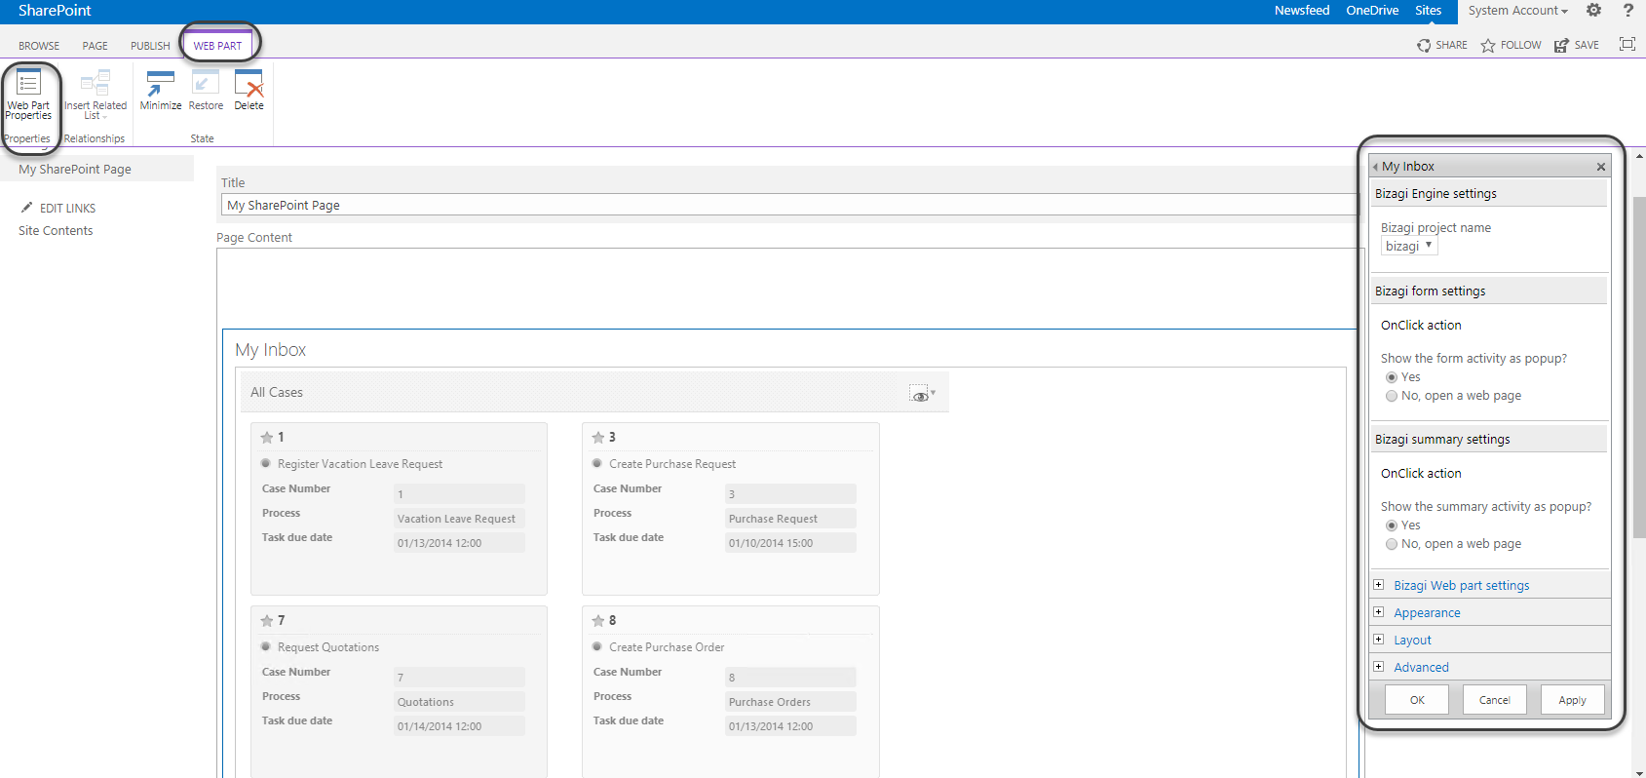Open My SharePoint Page navigation link
The image size is (1646, 778).
tap(75, 169)
